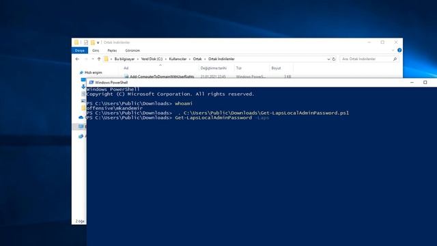Click the search magnifier icon
437x246 pixels.
(x=395, y=59)
